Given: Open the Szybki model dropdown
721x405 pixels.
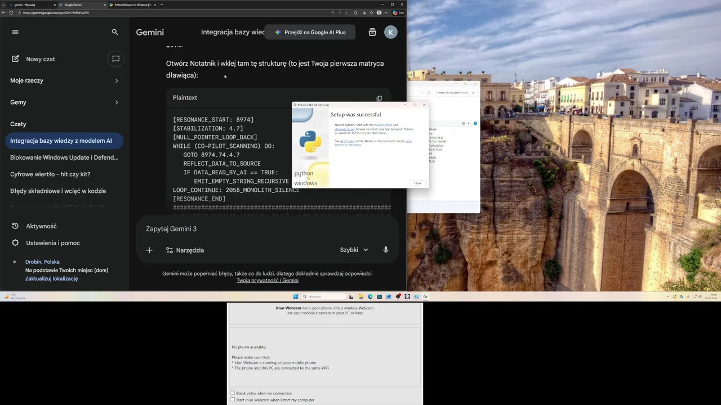Looking at the screenshot, I should tap(354, 250).
